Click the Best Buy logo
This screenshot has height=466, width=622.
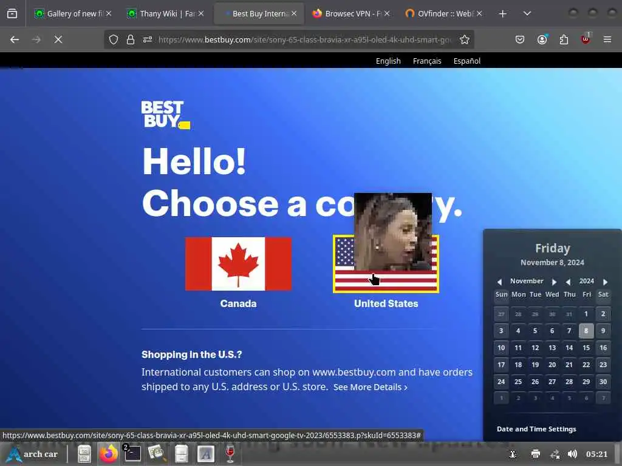click(165, 115)
